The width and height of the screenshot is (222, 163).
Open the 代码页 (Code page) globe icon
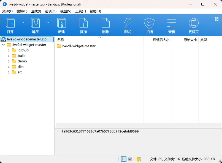(x=194, y=23)
